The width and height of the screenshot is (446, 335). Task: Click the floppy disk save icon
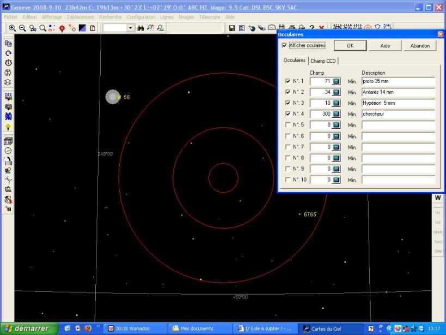click(x=231, y=28)
